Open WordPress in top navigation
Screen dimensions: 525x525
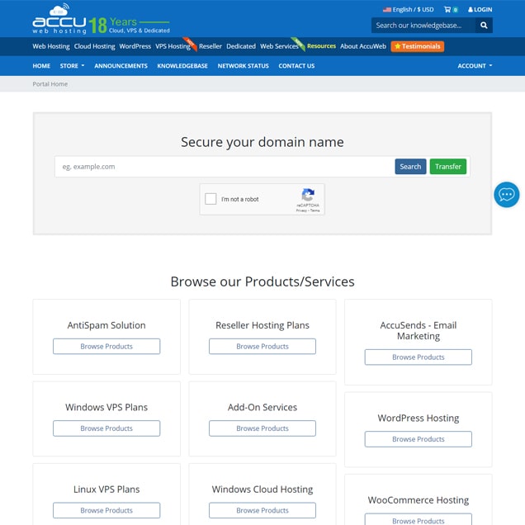click(135, 46)
